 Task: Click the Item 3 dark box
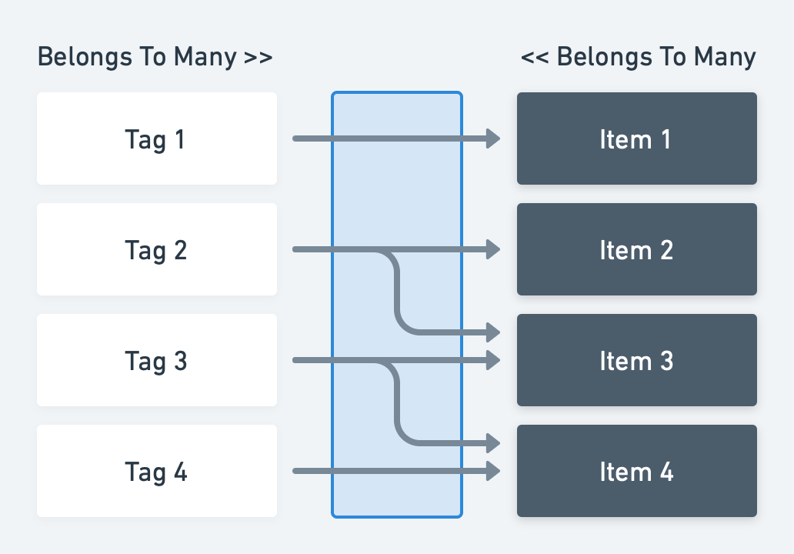click(x=637, y=360)
